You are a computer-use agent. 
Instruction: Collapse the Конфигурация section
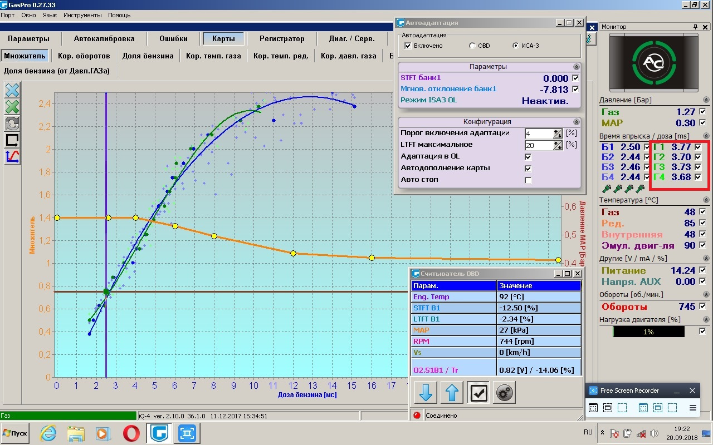tap(575, 122)
